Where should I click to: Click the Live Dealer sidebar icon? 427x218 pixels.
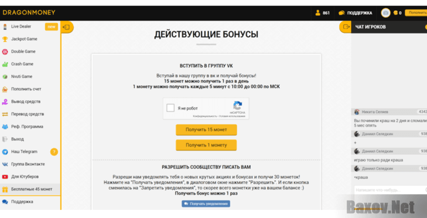click(5, 27)
